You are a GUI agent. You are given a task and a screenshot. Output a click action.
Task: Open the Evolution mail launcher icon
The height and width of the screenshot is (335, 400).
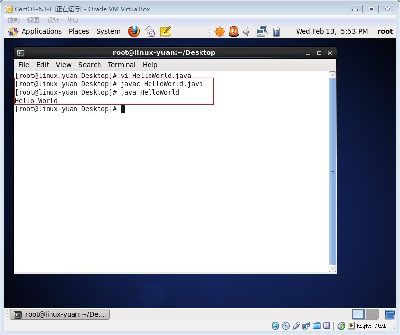point(150,31)
